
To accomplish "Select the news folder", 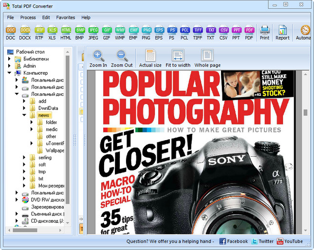I will coord(44,115).
